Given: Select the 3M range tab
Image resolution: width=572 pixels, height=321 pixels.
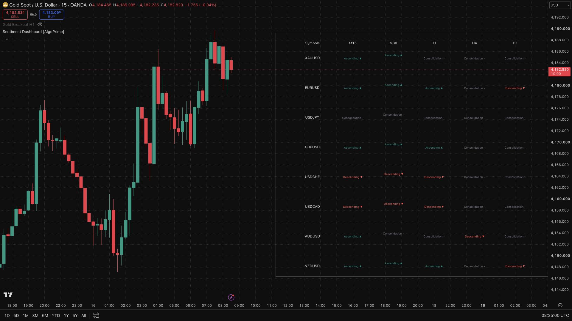Looking at the screenshot, I should (35, 316).
